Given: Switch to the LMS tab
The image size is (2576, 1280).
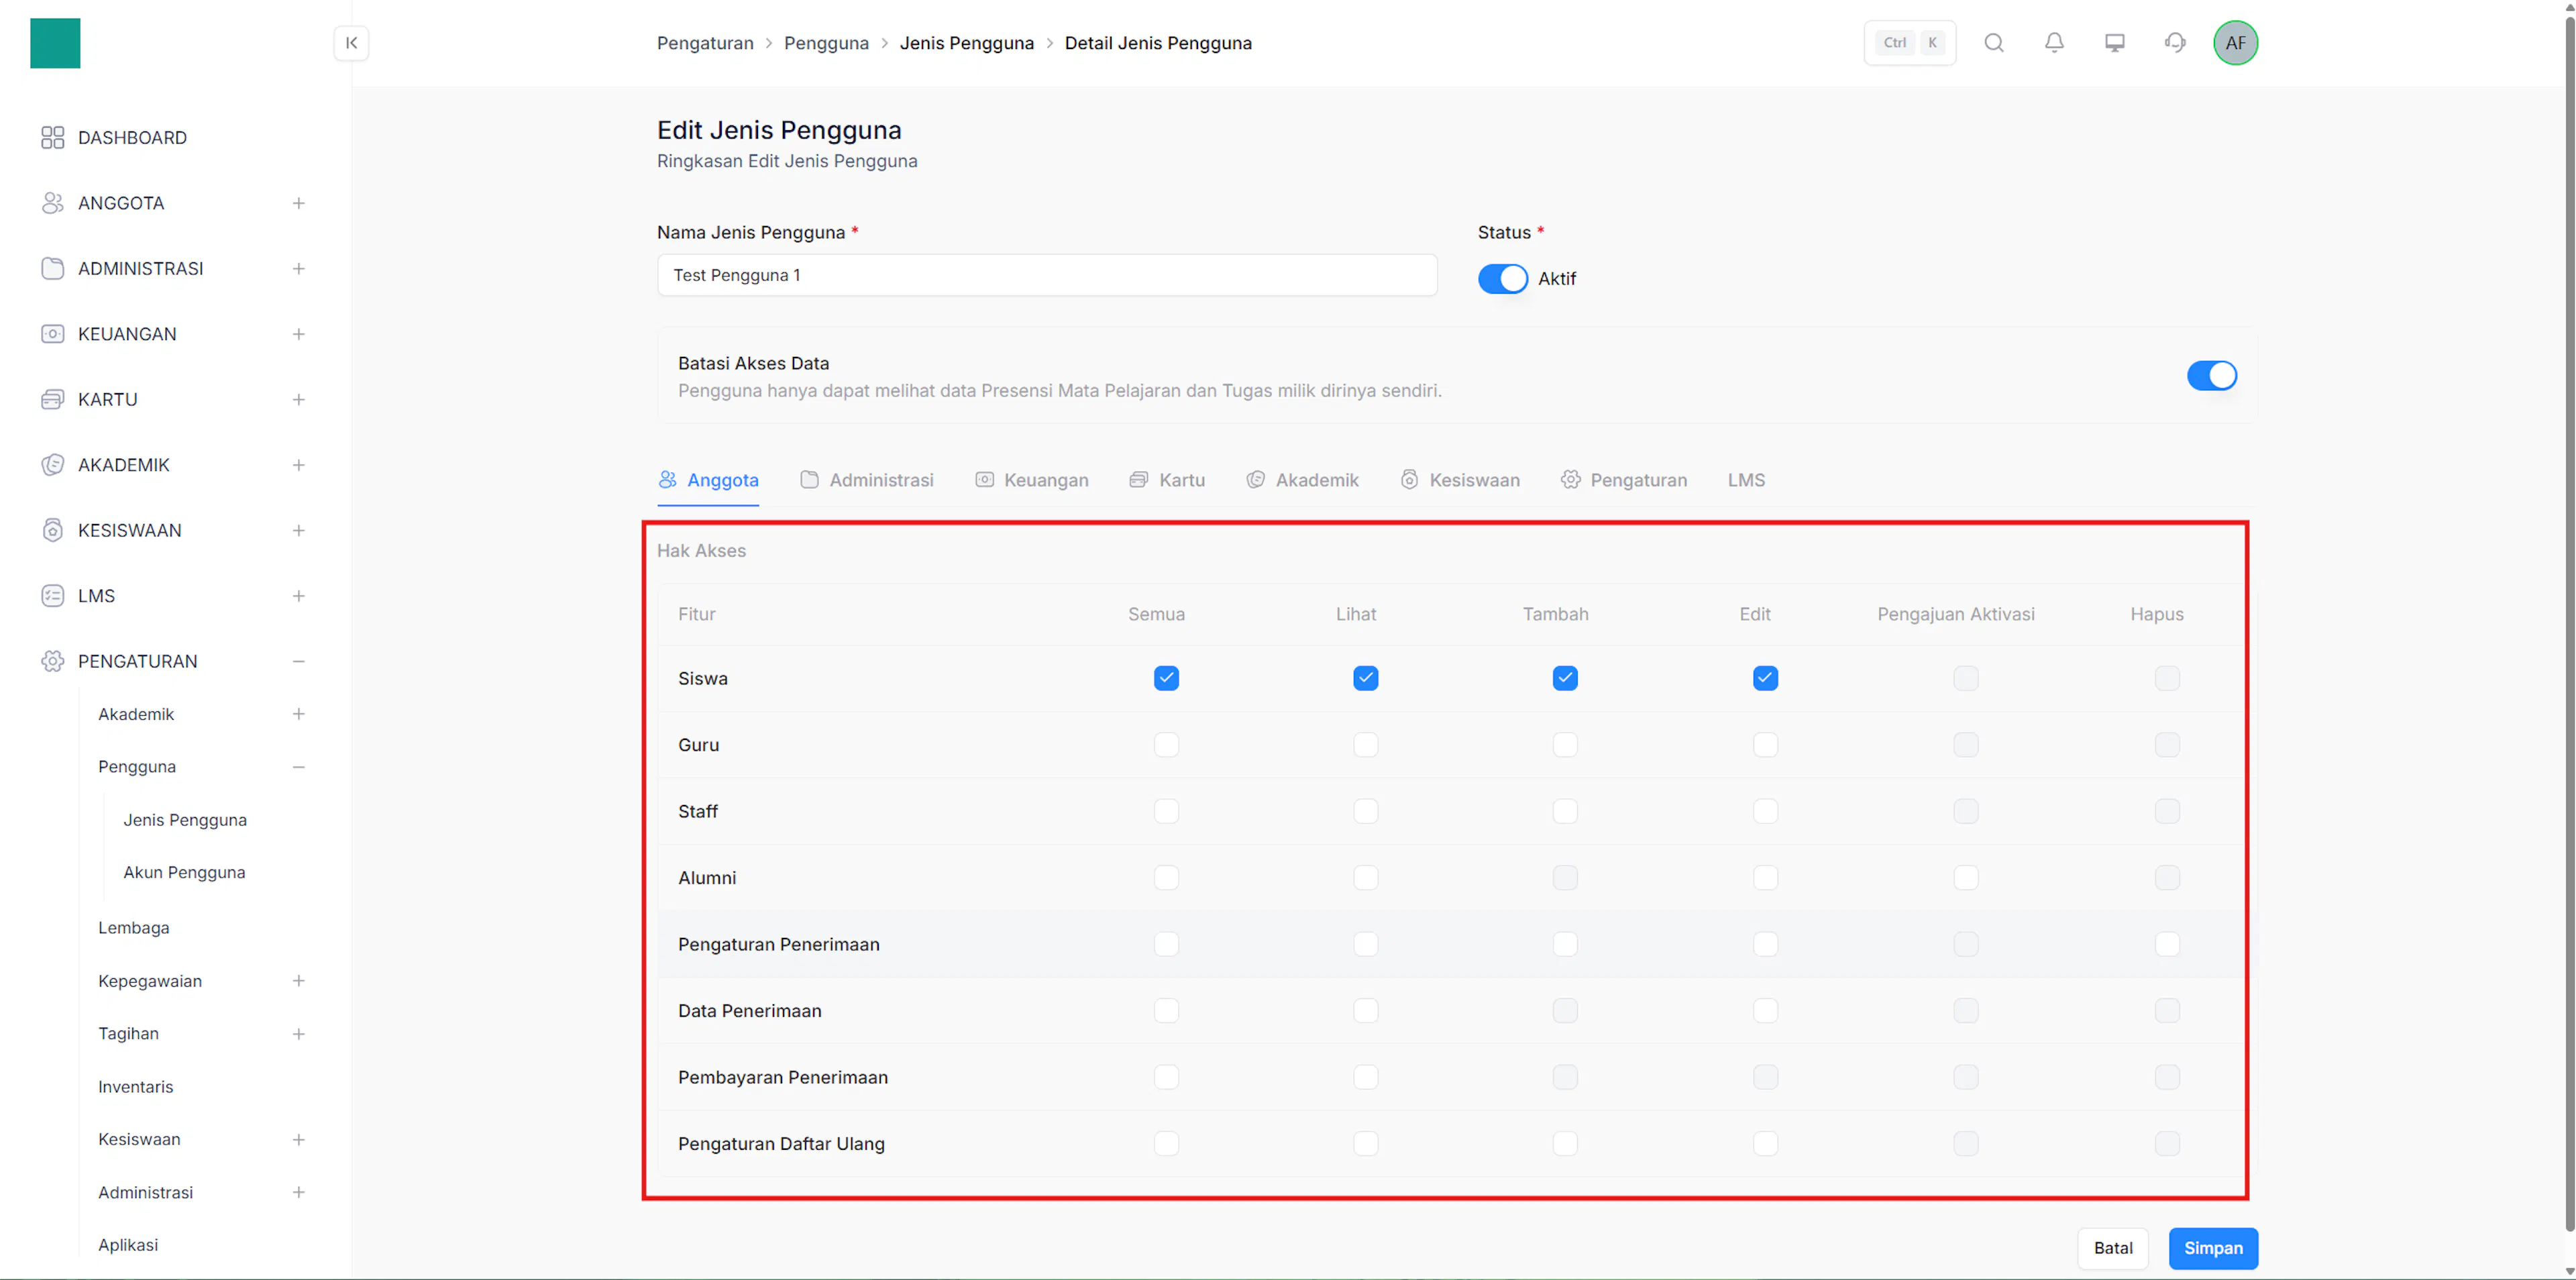Looking at the screenshot, I should [1746, 480].
